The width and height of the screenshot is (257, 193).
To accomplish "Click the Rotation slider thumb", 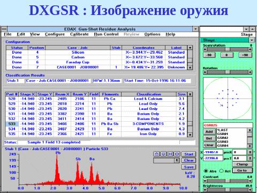I will click(x=228, y=72).
